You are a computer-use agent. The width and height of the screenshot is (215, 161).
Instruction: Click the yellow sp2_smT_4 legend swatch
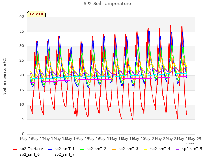(145, 149)
